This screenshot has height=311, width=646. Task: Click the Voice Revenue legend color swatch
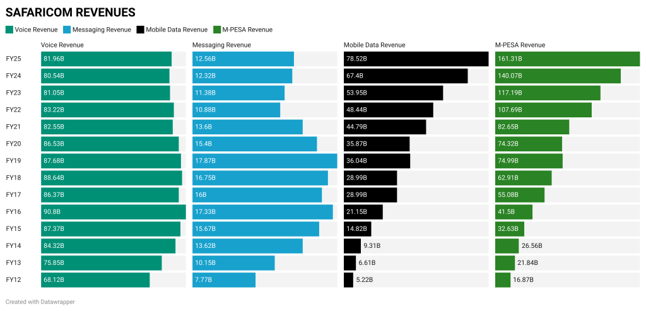(x=9, y=29)
